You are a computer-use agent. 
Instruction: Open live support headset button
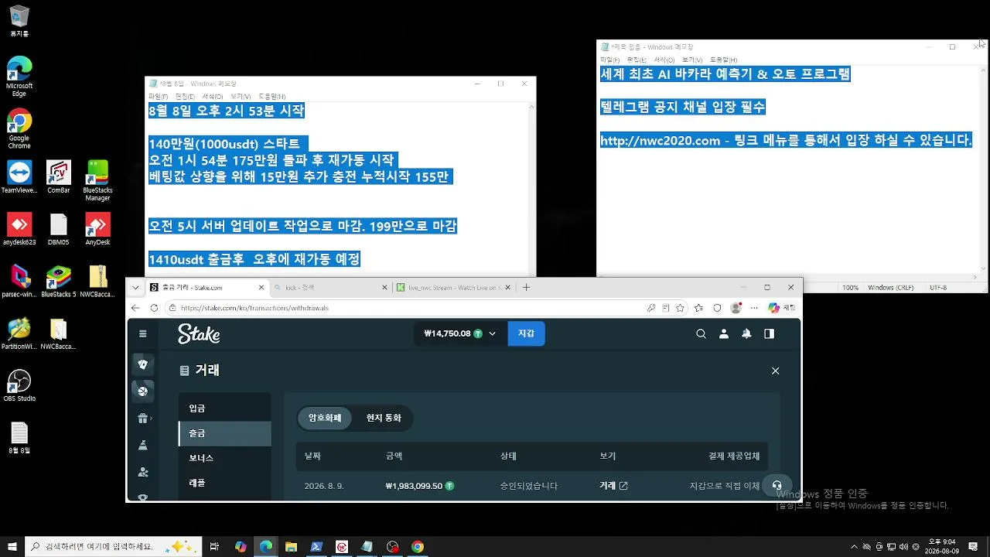777,485
